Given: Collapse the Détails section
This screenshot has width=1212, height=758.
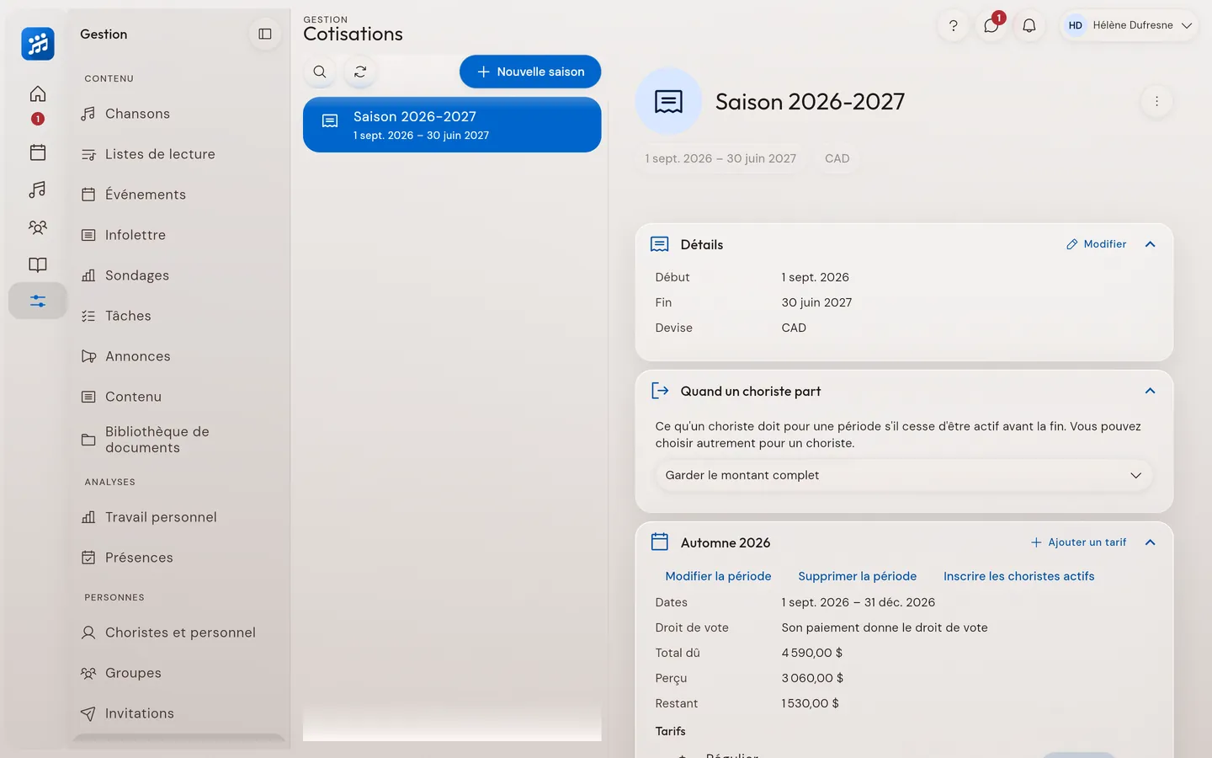Looking at the screenshot, I should (x=1150, y=244).
